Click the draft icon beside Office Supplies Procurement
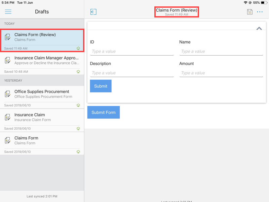Viewport: 269px width, 202px height. point(7,94)
